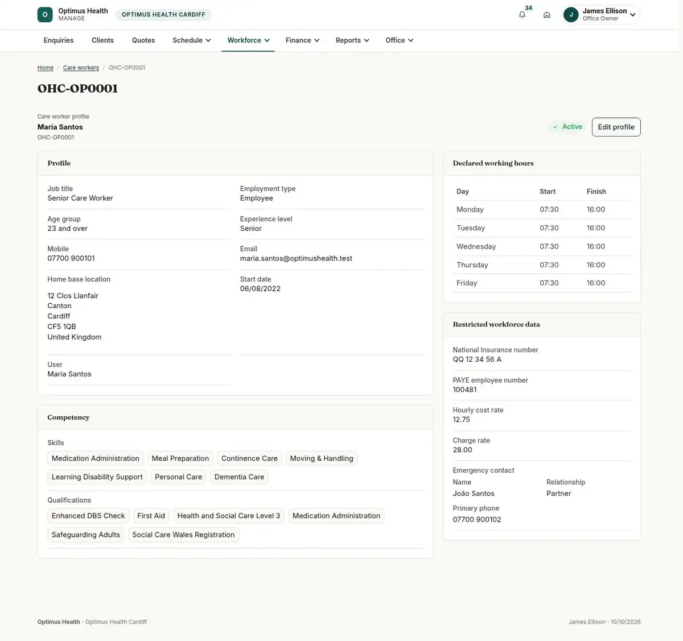Open the Finance dropdown

point(302,40)
